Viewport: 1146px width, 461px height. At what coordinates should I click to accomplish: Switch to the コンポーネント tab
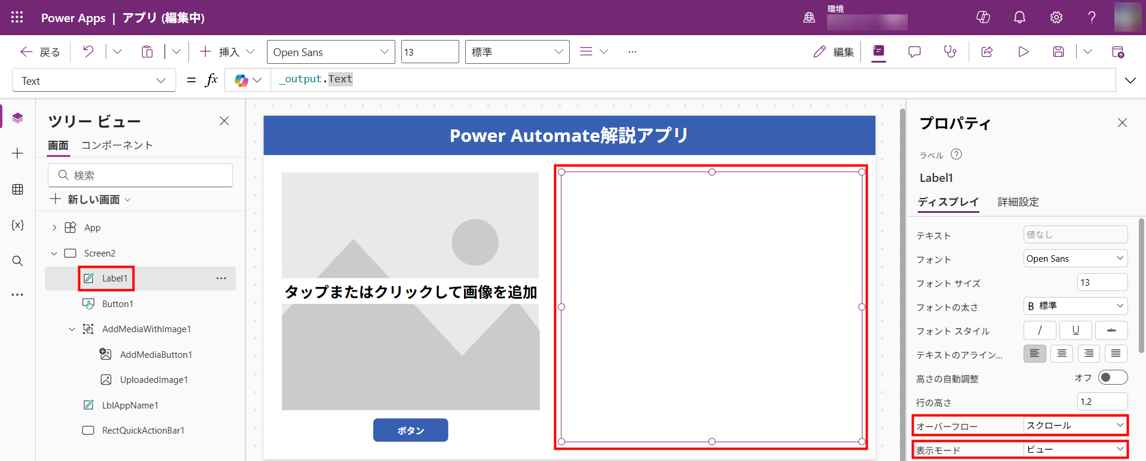pyautogui.click(x=117, y=146)
